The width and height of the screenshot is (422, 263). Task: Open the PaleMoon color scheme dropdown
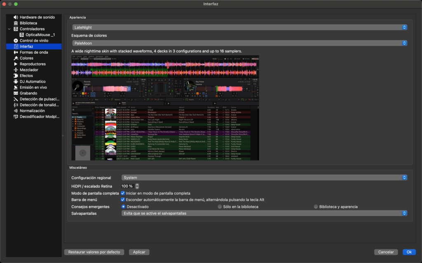(239, 43)
